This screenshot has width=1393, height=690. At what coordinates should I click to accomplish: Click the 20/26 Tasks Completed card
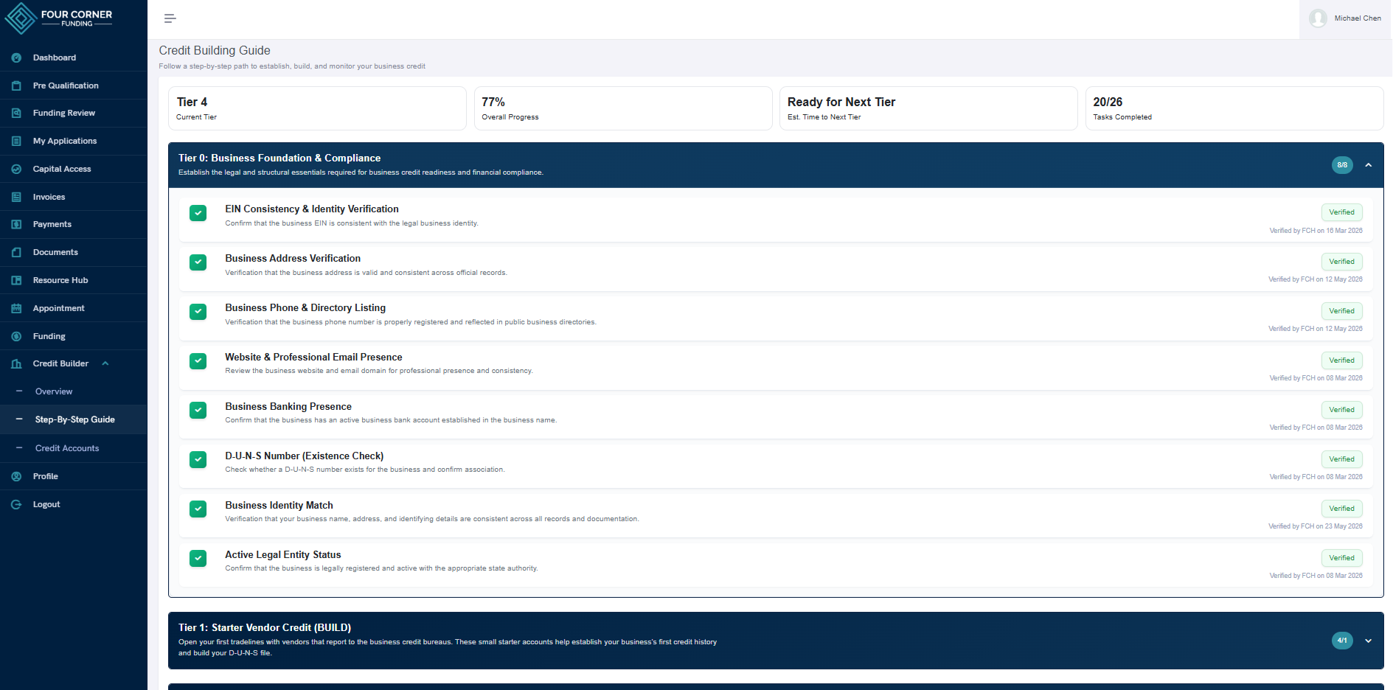(1234, 108)
